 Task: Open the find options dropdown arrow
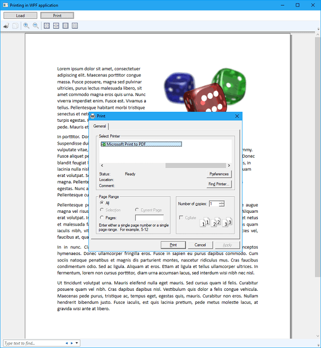[77, 343]
